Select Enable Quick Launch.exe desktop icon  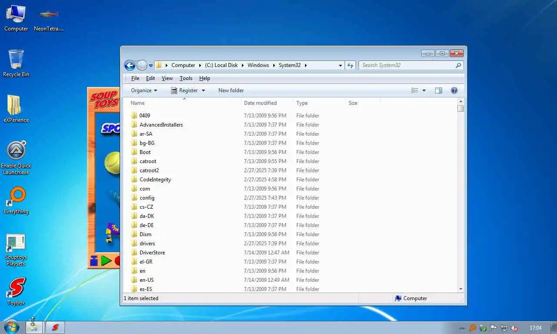tap(16, 158)
